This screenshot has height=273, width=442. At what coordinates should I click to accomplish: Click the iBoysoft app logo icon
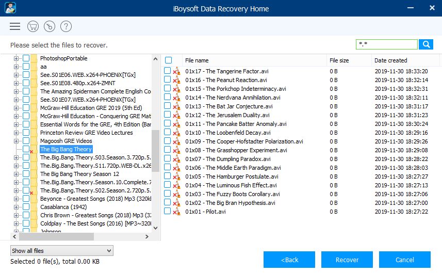coord(10,8)
